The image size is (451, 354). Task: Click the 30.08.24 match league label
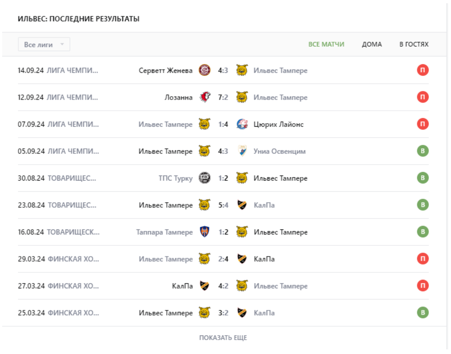[72, 178]
